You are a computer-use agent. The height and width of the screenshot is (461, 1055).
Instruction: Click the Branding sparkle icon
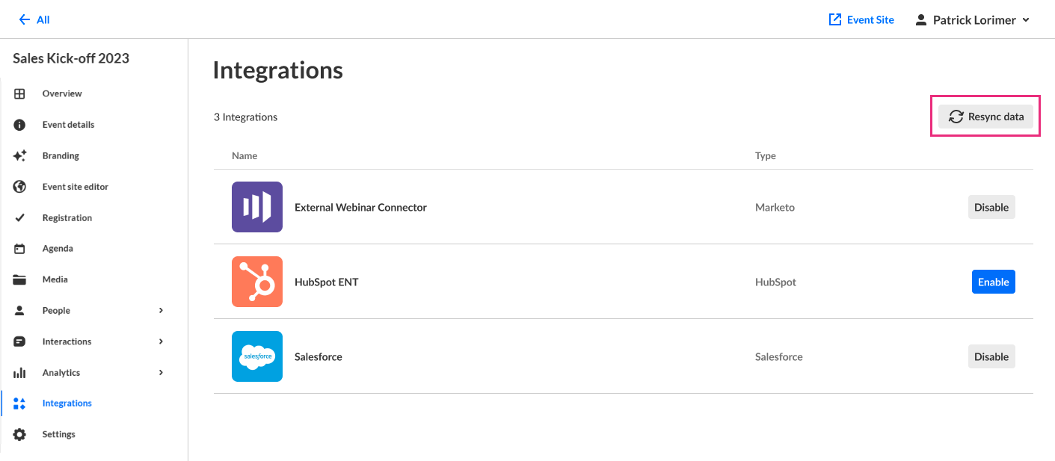point(20,155)
